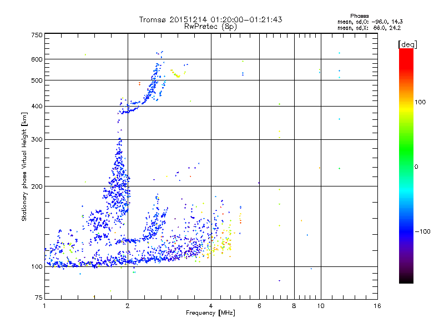This screenshot has width=444, height=333.
Task: Click the y-axis tick label '300'
Action: [37, 140]
